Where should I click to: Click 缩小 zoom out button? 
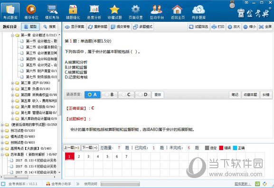tap(249, 27)
